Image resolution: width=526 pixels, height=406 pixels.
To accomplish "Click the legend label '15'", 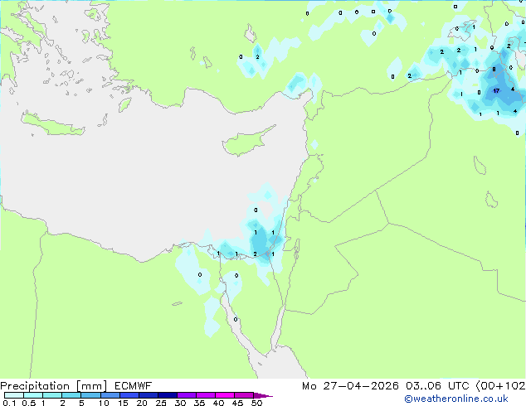I will pyautogui.click(x=123, y=403).
